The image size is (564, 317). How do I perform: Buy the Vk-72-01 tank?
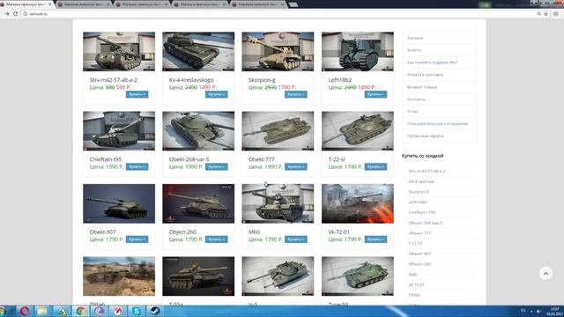pos(375,240)
